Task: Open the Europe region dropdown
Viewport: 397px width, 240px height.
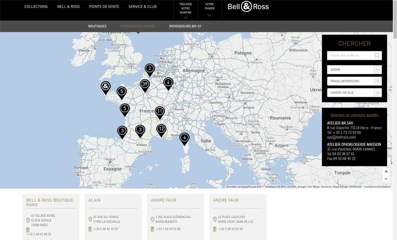Action: coord(354,70)
